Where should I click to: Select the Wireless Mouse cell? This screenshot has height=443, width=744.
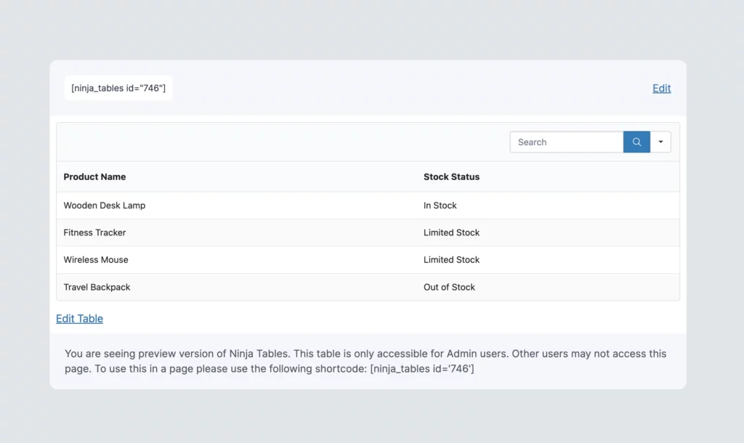coord(96,260)
